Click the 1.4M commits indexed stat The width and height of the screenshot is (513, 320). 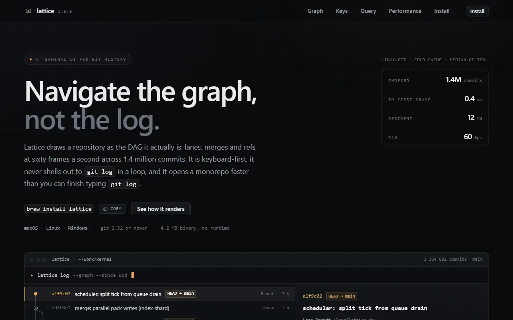[x=435, y=80]
